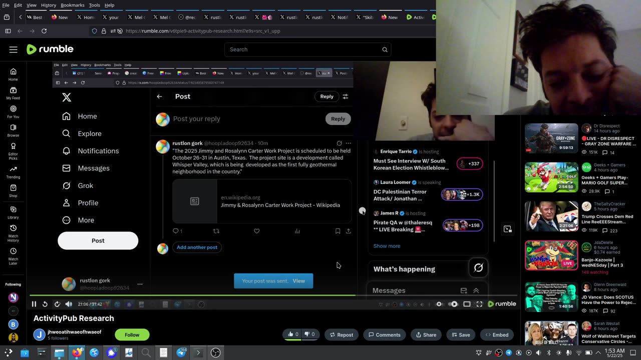The height and width of the screenshot is (360, 641).
Task: Toggle the browser sidebar icon
Action: [x=8, y=31]
